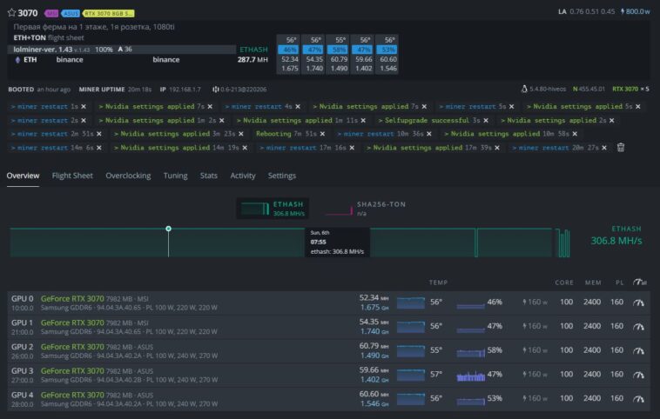
Task: Click the lolminer-ver. 1.43 miner bar
Action: (122, 50)
